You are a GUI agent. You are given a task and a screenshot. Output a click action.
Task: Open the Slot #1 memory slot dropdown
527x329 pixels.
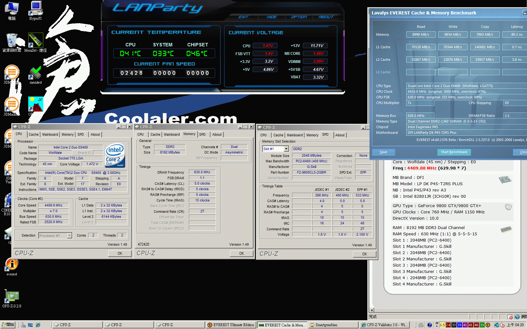[x=286, y=149]
